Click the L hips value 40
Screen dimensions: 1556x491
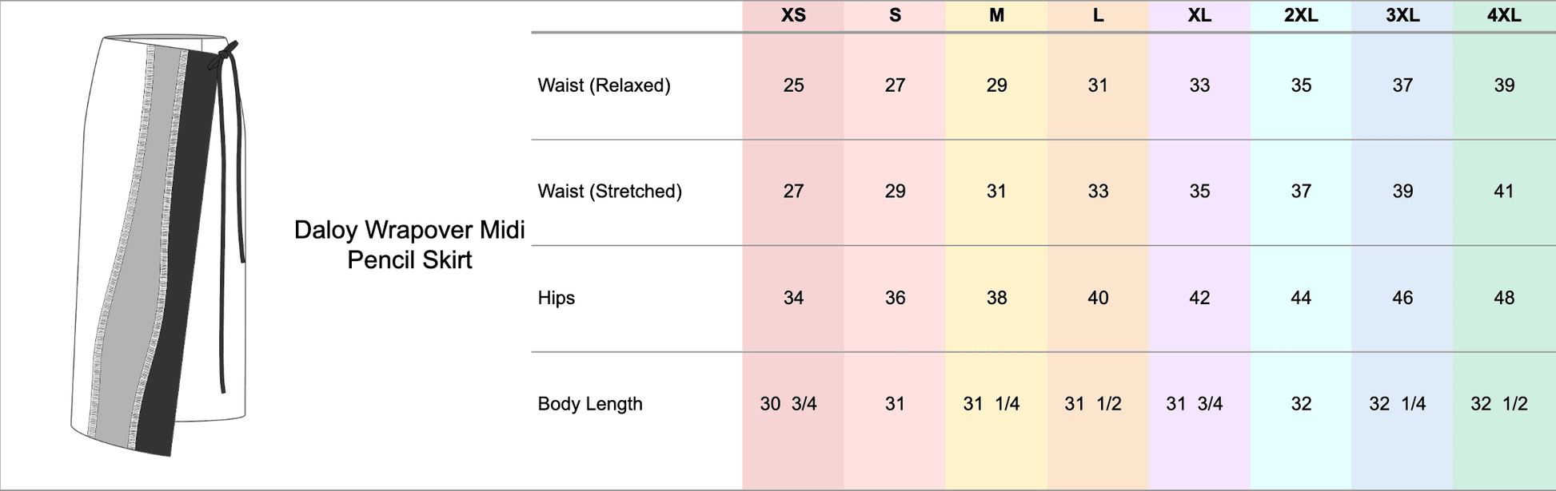pyautogui.click(x=1098, y=298)
